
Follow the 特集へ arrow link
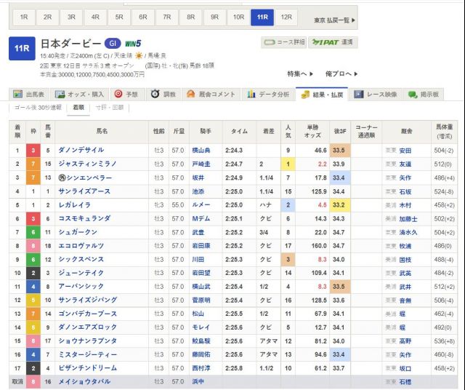tap(300, 73)
